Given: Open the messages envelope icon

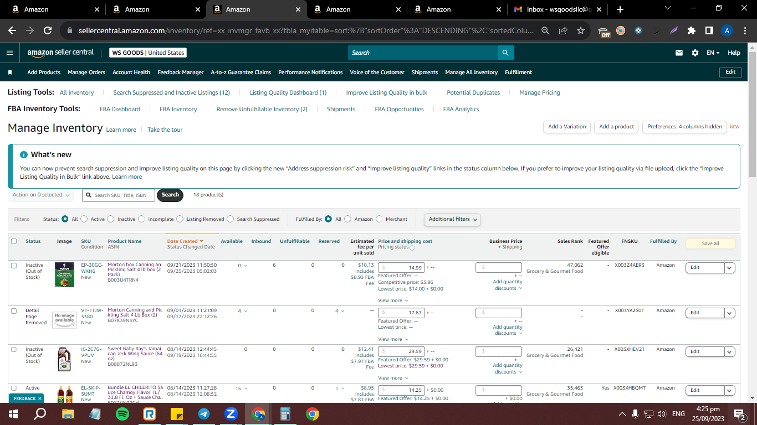Looking at the screenshot, I should pyautogui.click(x=679, y=53).
